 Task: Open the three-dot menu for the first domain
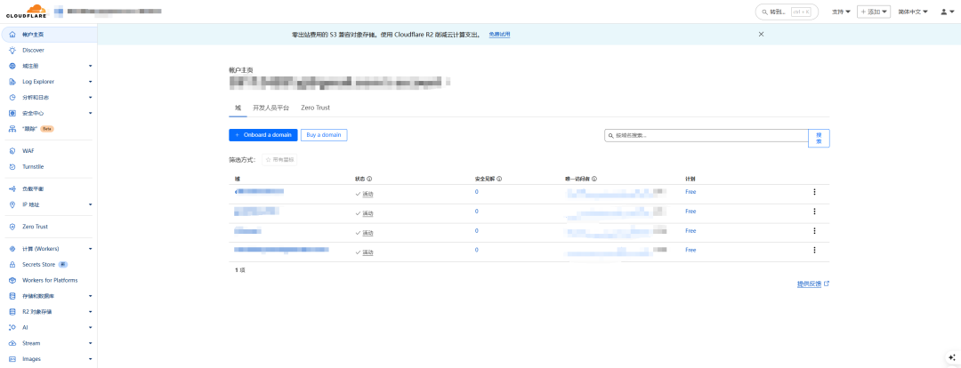point(814,192)
